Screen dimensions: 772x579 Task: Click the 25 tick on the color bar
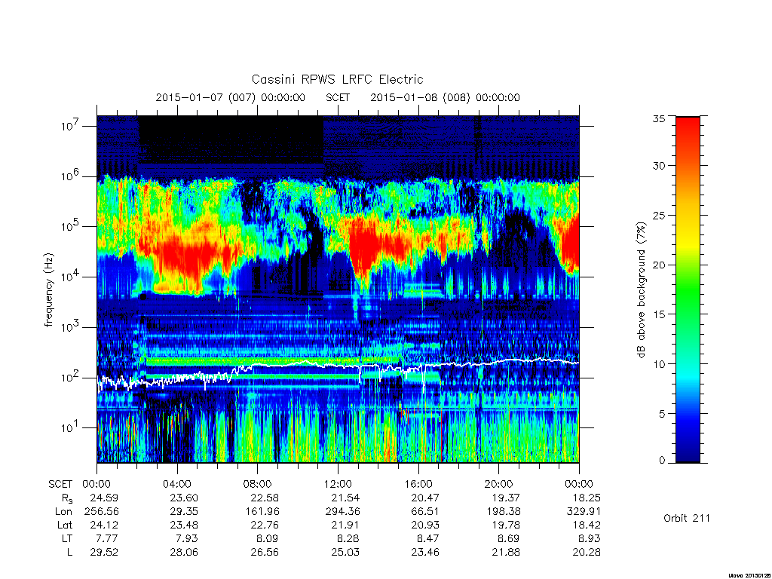coord(659,215)
